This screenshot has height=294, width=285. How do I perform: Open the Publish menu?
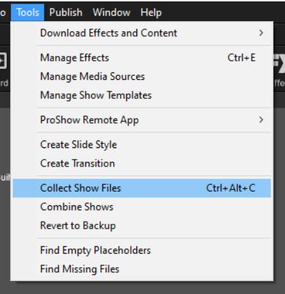(65, 12)
